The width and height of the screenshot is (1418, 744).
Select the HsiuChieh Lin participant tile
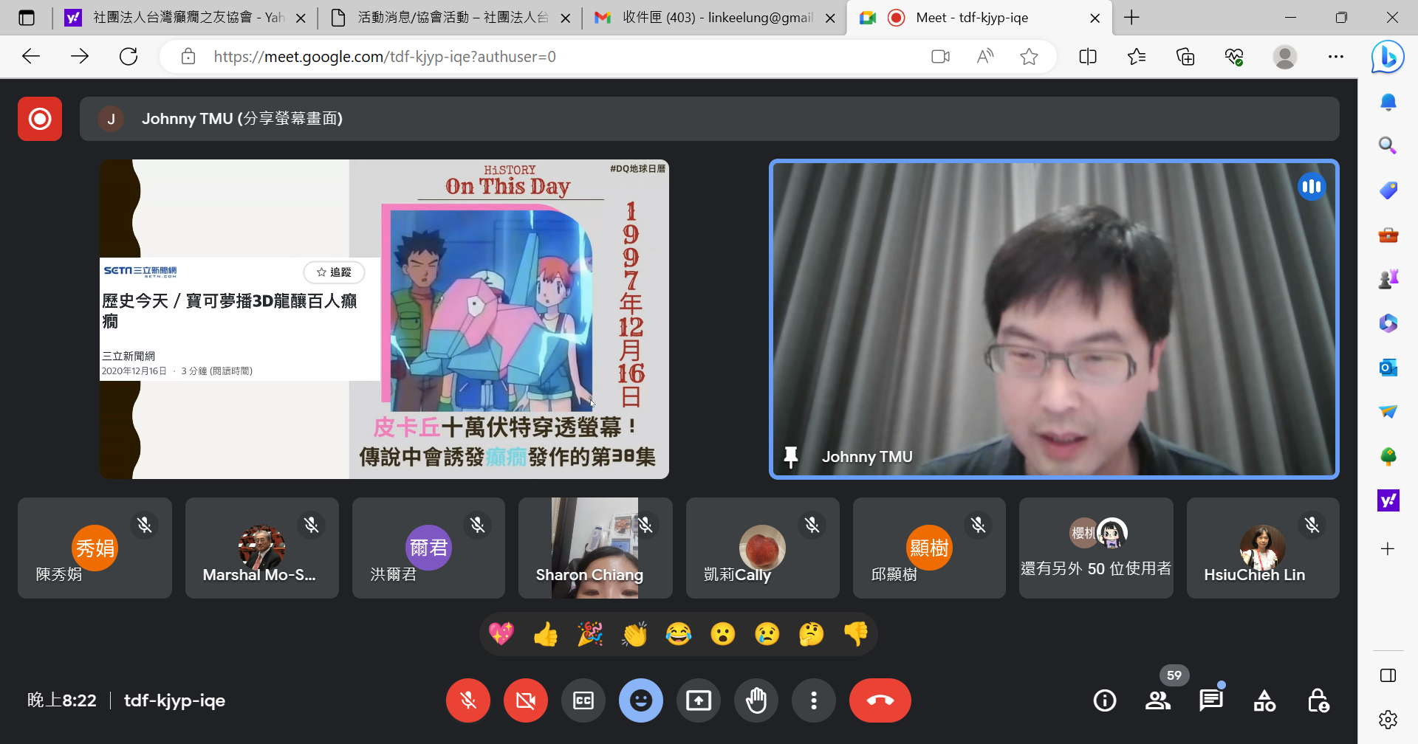point(1263,548)
